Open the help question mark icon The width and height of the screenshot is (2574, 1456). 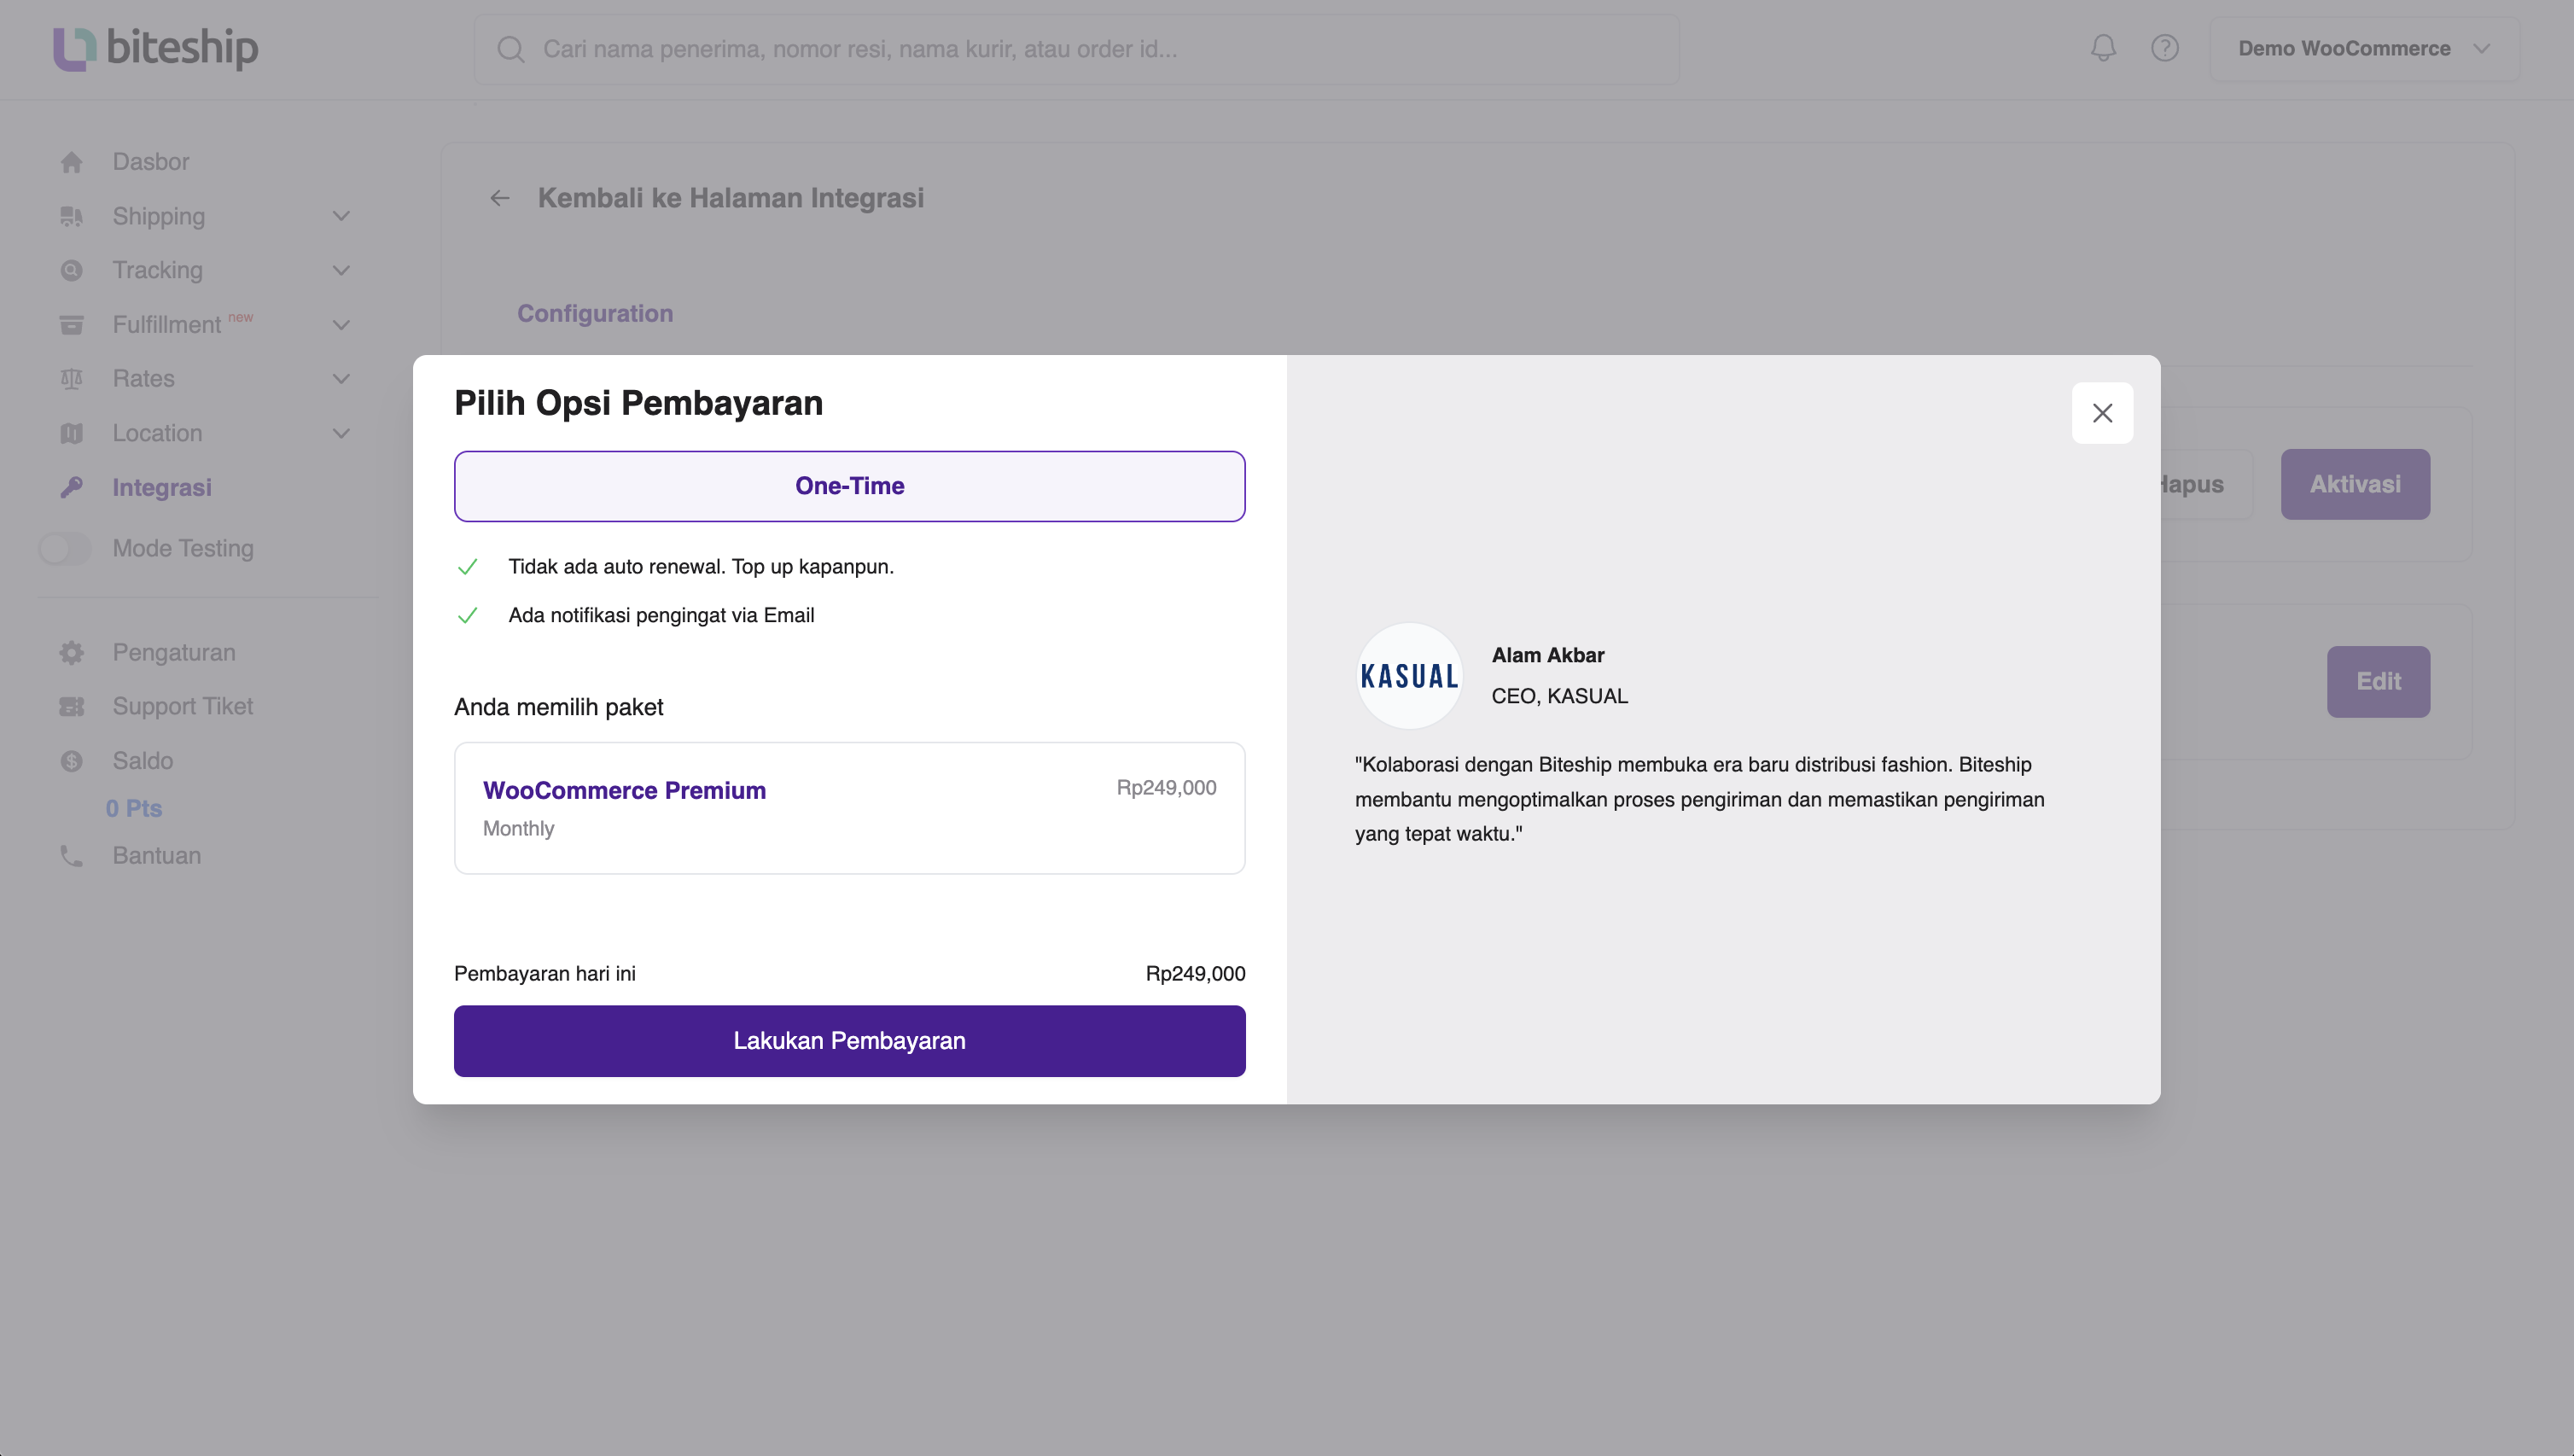[x=2164, y=48]
